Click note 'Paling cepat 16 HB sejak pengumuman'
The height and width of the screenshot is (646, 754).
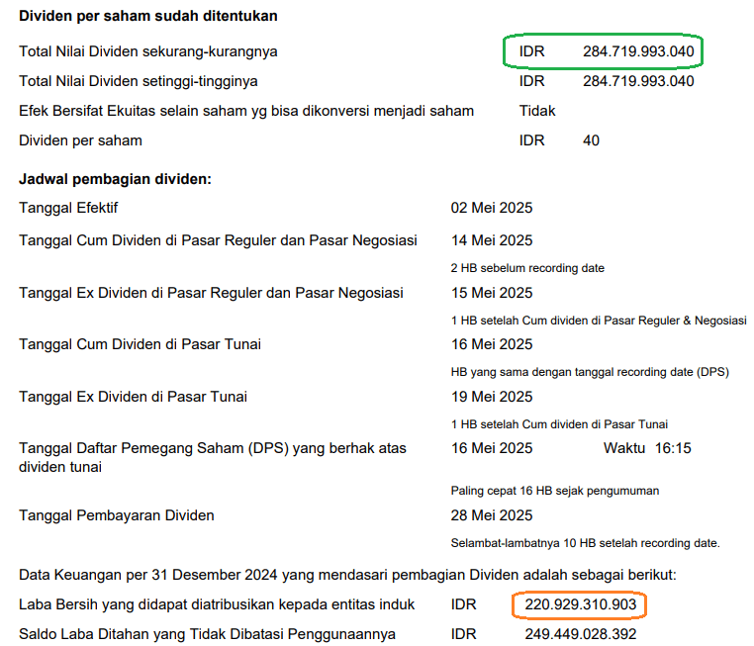[555, 491]
